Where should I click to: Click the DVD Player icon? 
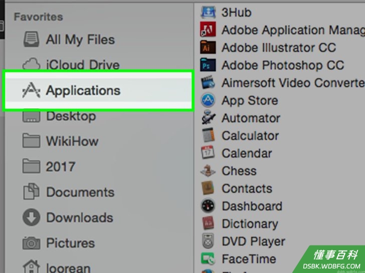click(208, 241)
